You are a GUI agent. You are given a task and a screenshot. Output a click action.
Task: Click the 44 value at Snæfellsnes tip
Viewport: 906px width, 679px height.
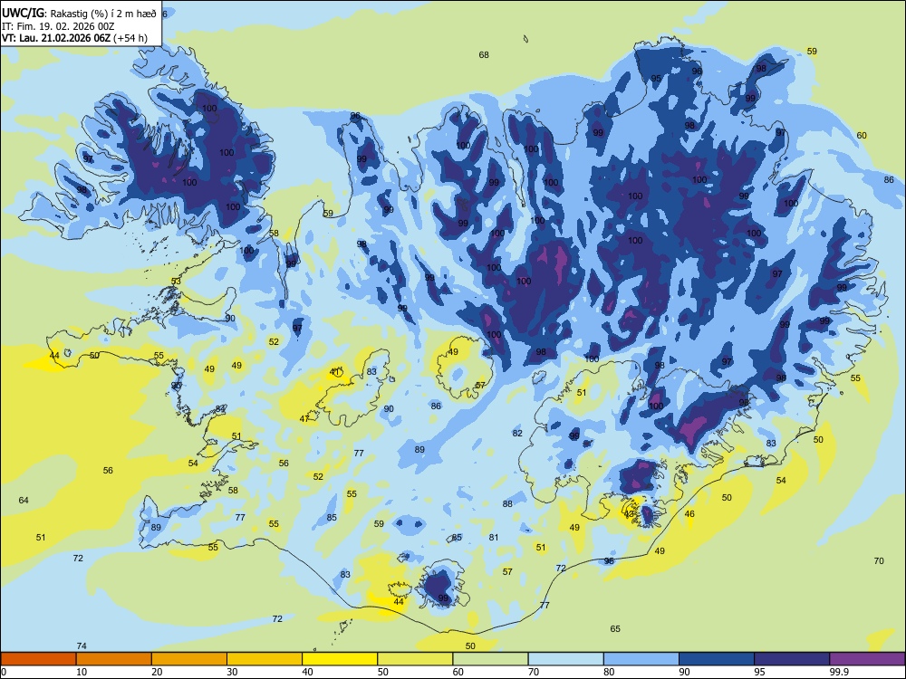54,355
